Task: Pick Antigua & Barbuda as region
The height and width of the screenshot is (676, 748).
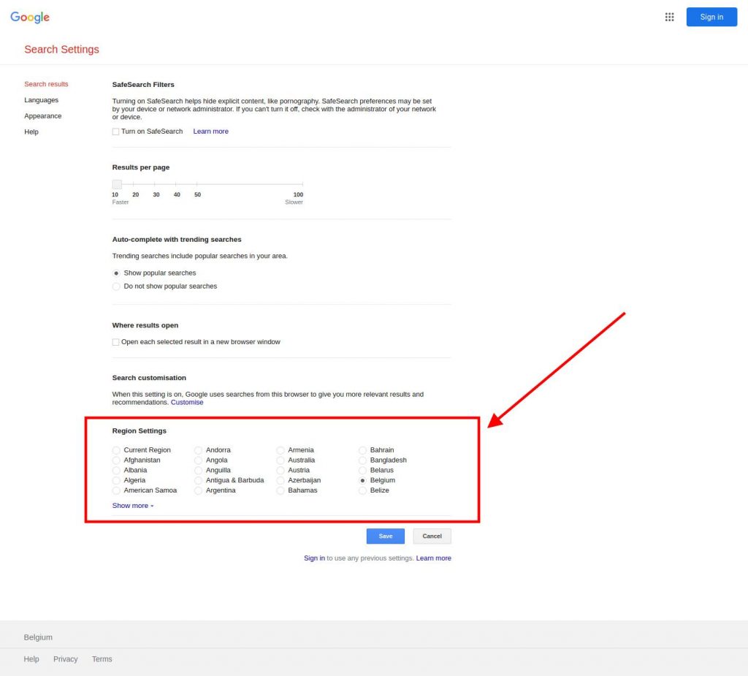Action: pyautogui.click(x=198, y=480)
